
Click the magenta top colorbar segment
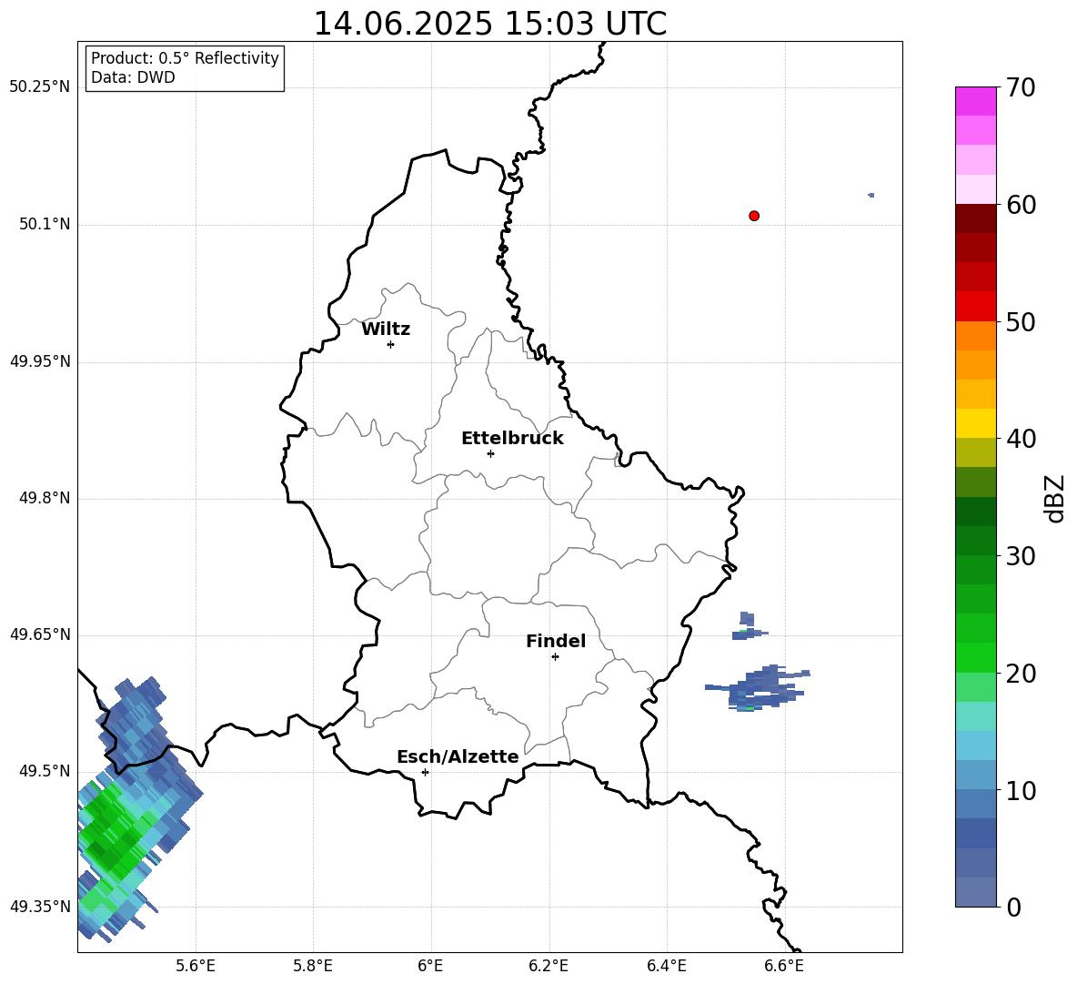pyautogui.click(x=975, y=101)
